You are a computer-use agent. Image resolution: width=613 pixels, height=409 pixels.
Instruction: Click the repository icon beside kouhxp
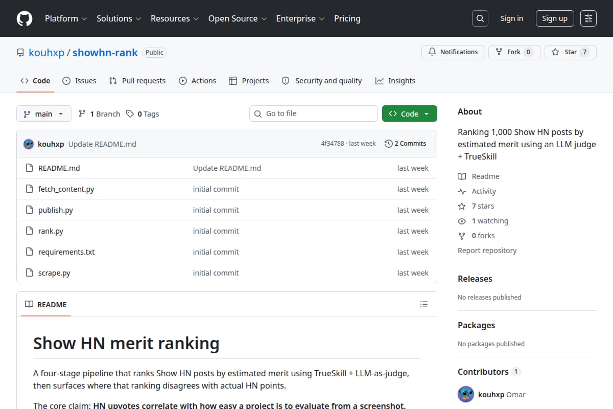click(20, 53)
